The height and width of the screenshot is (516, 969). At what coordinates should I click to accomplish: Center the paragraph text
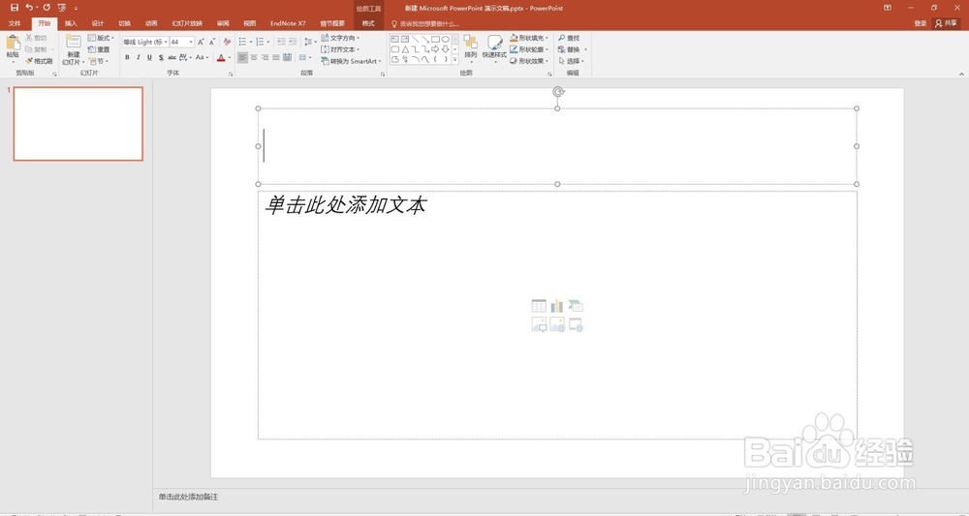click(254, 57)
